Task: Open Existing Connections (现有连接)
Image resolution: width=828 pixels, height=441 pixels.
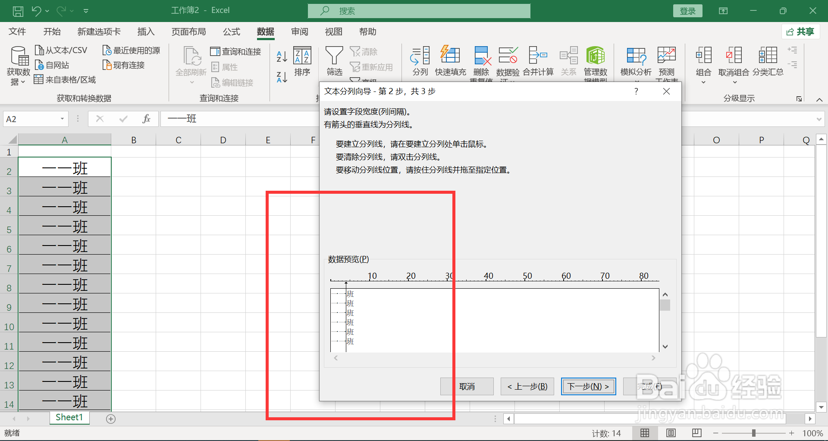Action: click(123, 65)
